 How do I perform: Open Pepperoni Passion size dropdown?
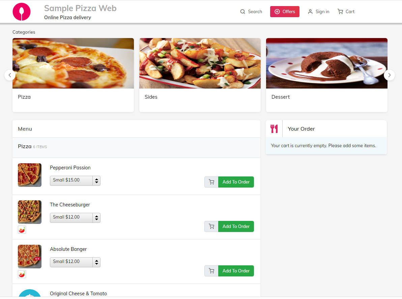pyautogui.click(x=75, y=180)
